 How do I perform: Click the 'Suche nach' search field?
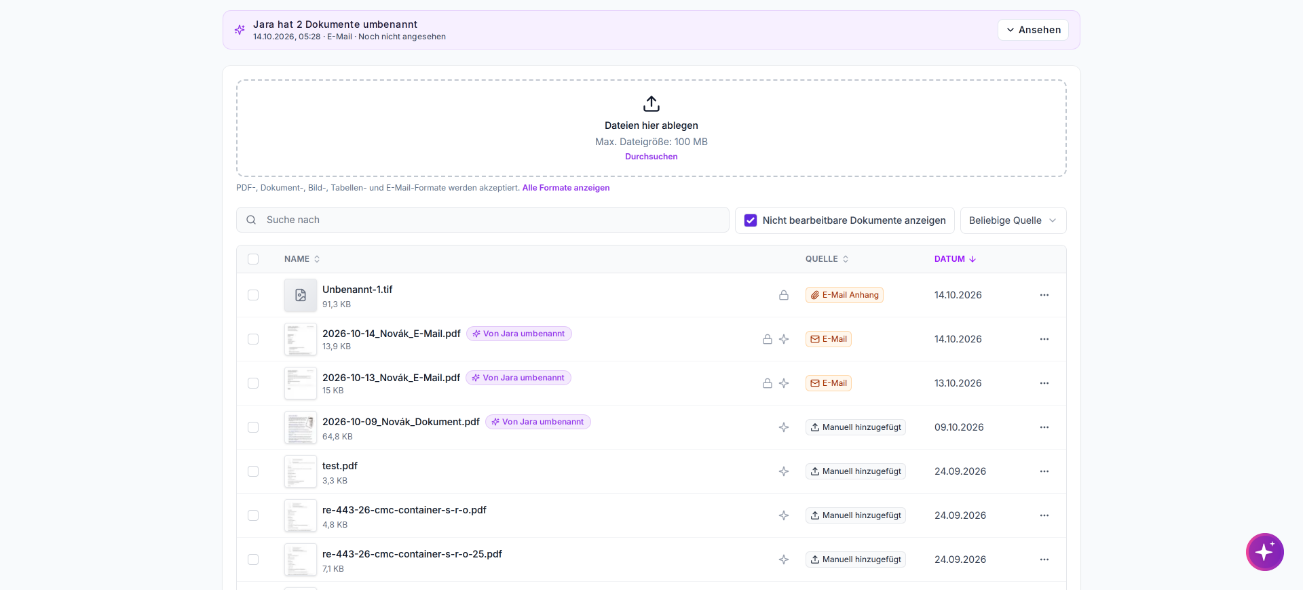[483, 220]
